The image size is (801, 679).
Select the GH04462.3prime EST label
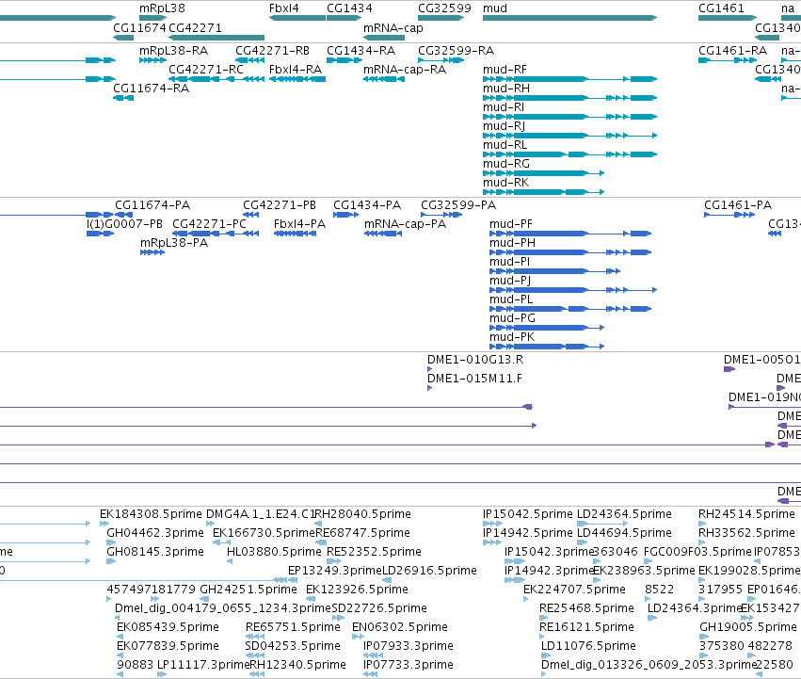pos(155,533)
